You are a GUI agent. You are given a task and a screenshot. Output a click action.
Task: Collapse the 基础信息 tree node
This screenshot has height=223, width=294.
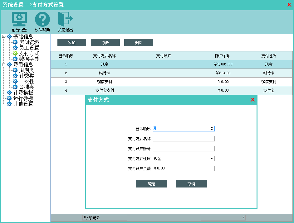4,36
